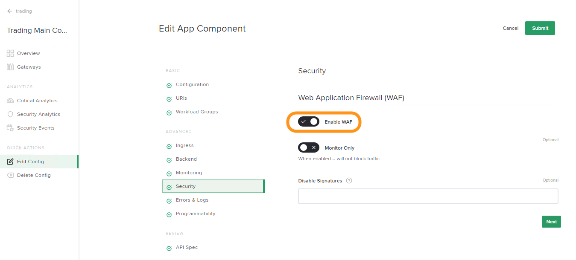Image resolution: width=576 pixels, height=260 pixels.
Task: Toggle the Monitor Only switch
Action: (x=309, y=148)
